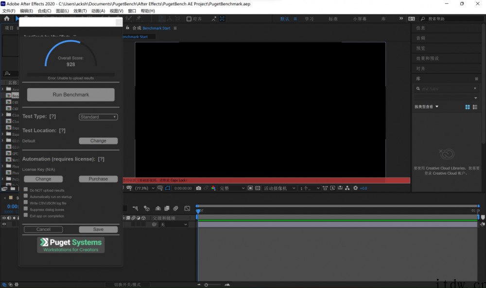Open the 活动摄像机 camera view dropdown
The width and height of the screenshot is (486, 288).
coord(279,188)
